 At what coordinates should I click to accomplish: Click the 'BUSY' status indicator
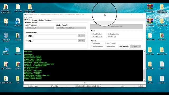122,86
